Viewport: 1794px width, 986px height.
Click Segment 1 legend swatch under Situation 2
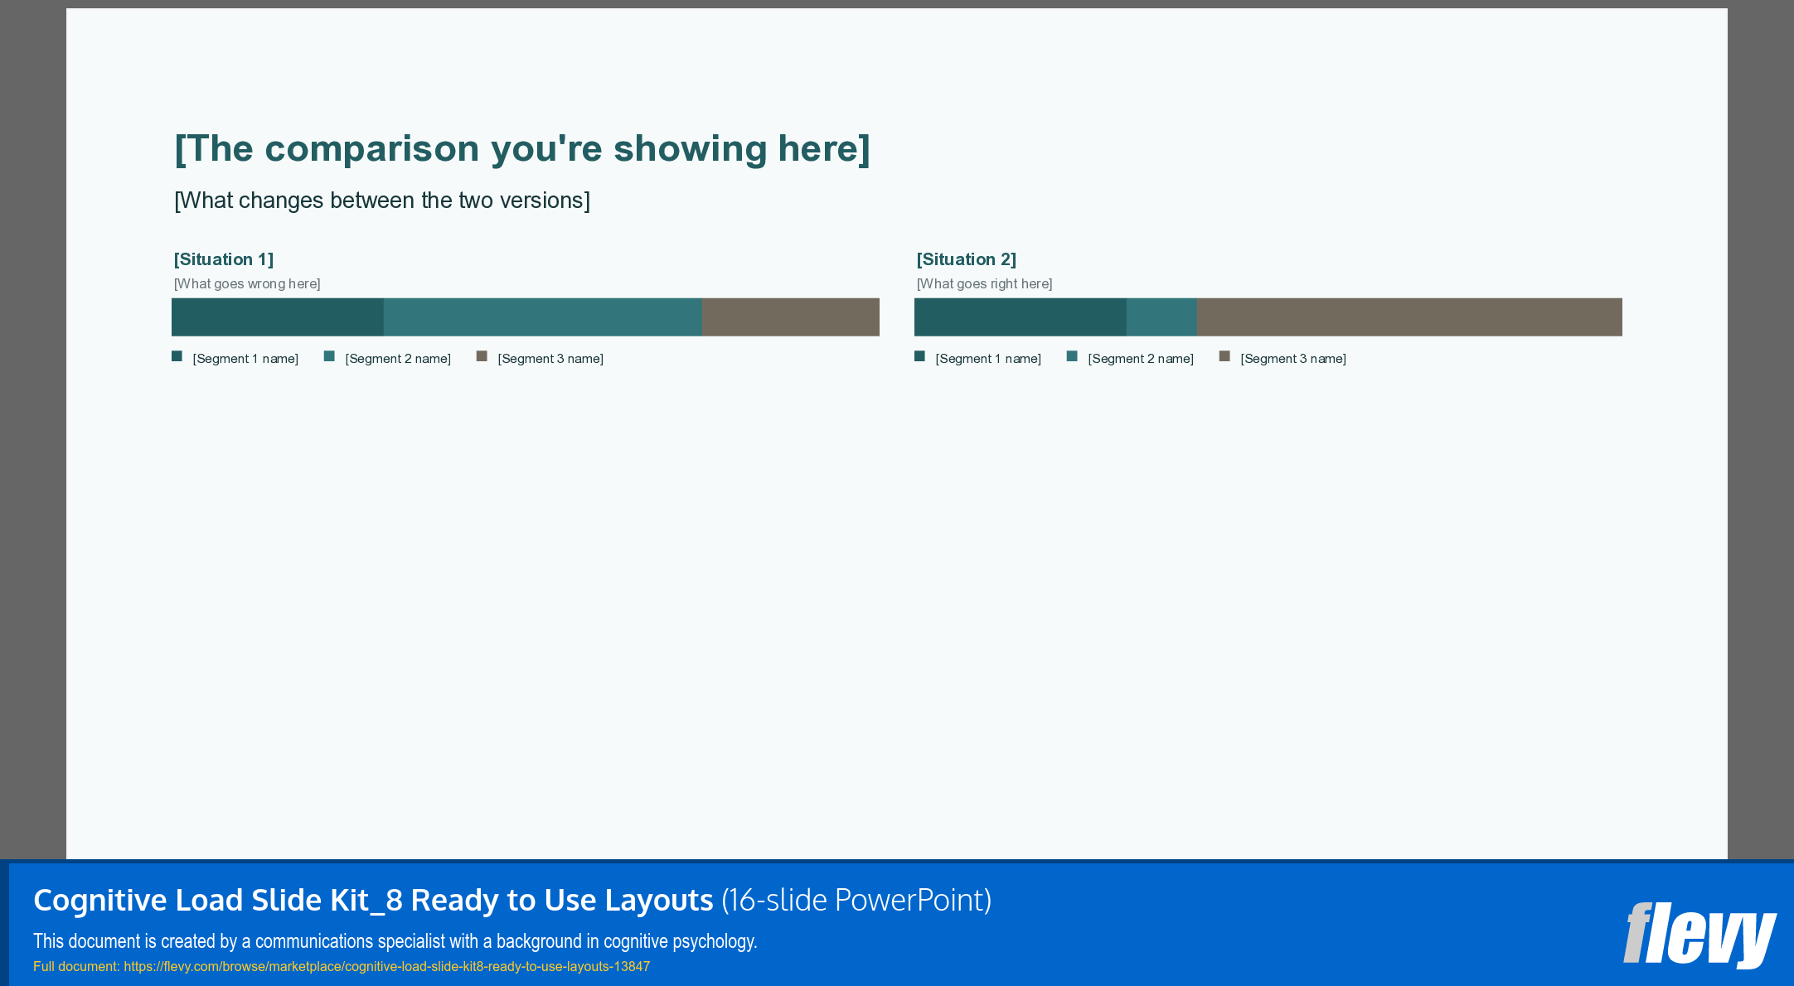[919, 356]
